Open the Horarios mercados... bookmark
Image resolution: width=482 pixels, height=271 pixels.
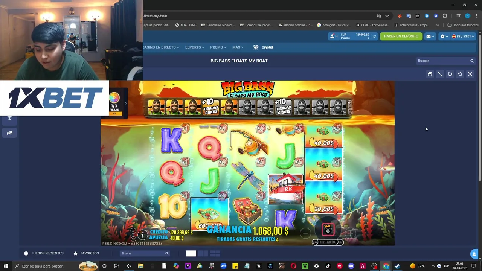[x=256, y=25]
